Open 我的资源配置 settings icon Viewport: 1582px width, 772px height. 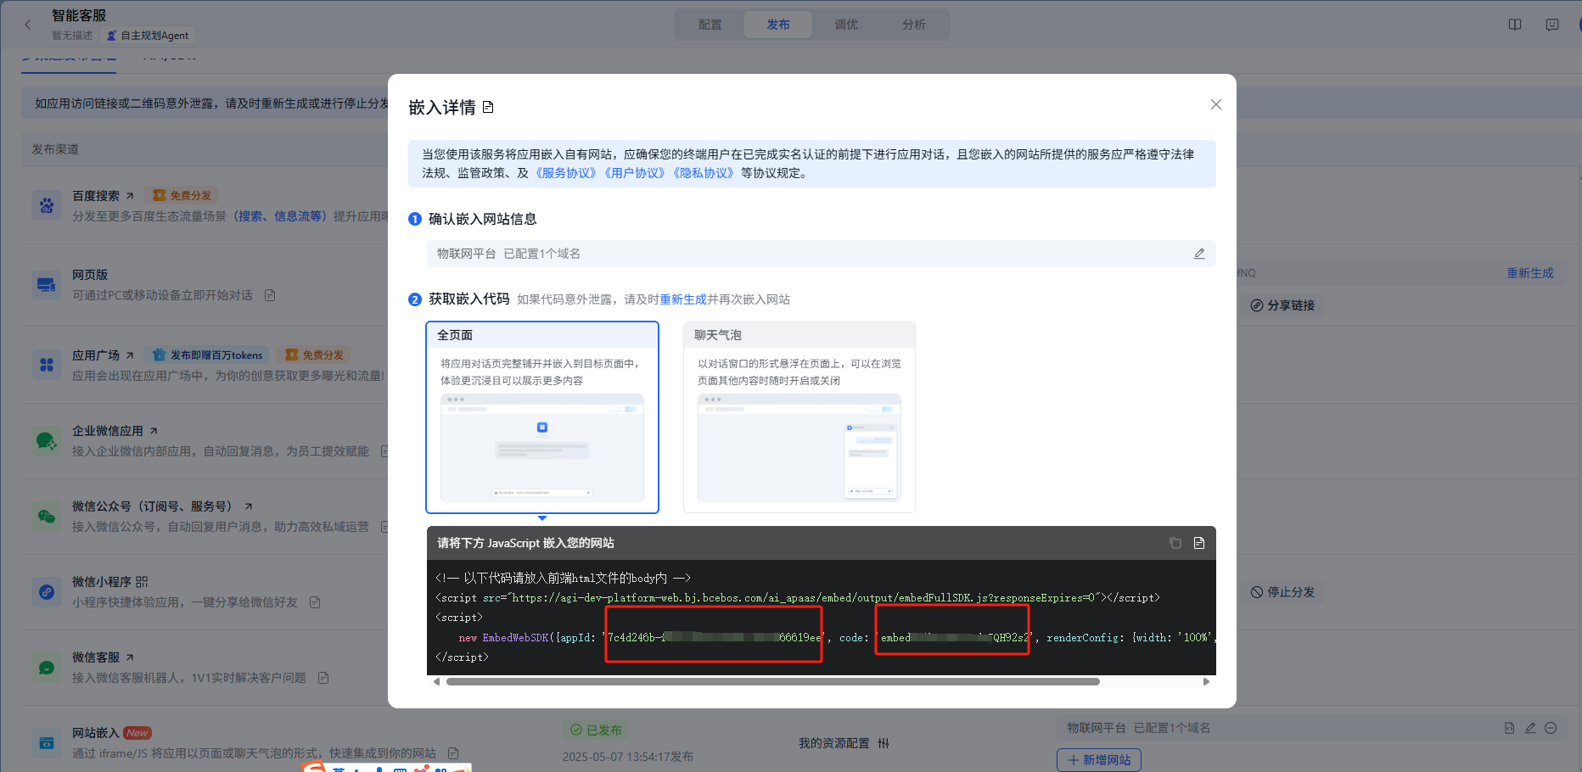tap(884, 743)
